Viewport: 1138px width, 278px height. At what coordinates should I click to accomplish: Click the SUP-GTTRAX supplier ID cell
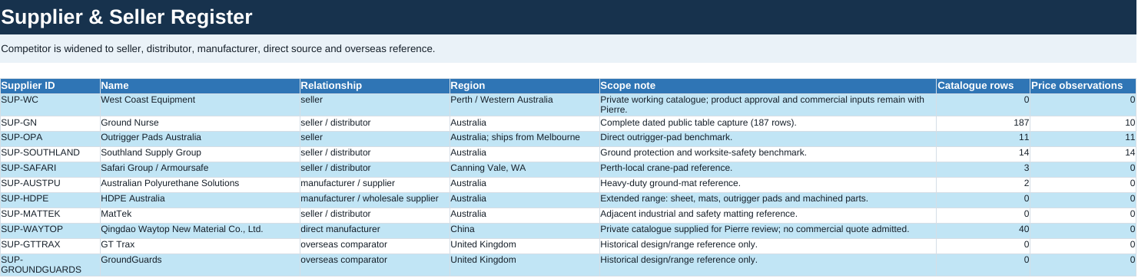click(50, 246)
